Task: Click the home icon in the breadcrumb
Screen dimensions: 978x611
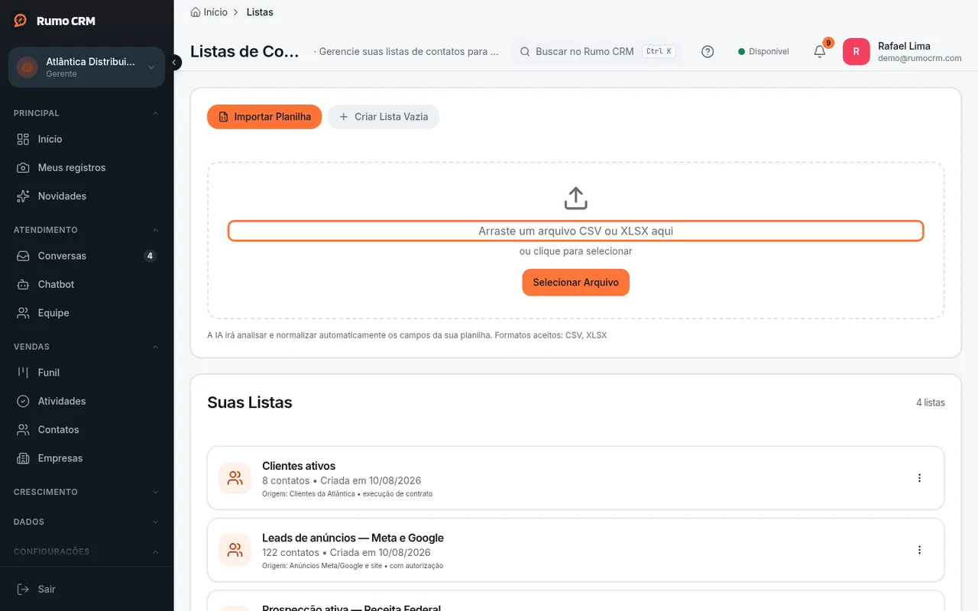Action: 196,12
